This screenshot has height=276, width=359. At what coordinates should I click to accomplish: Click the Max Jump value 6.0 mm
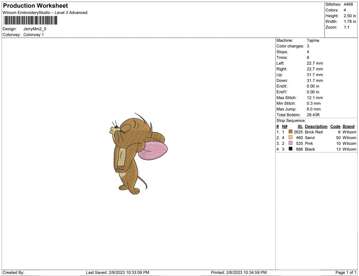click(314, 109)
